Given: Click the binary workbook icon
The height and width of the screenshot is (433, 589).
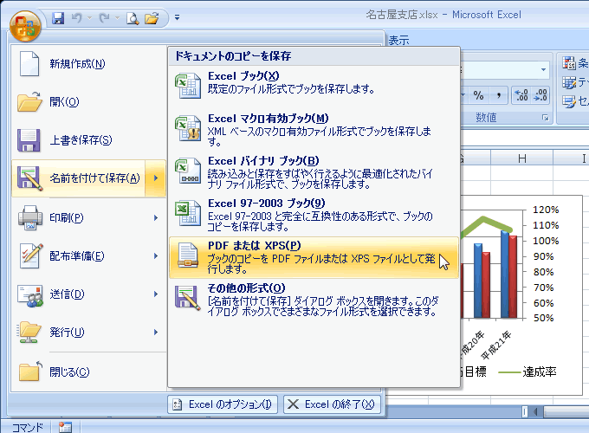Looking at the screenshot, I should click(x=188, y=171).
